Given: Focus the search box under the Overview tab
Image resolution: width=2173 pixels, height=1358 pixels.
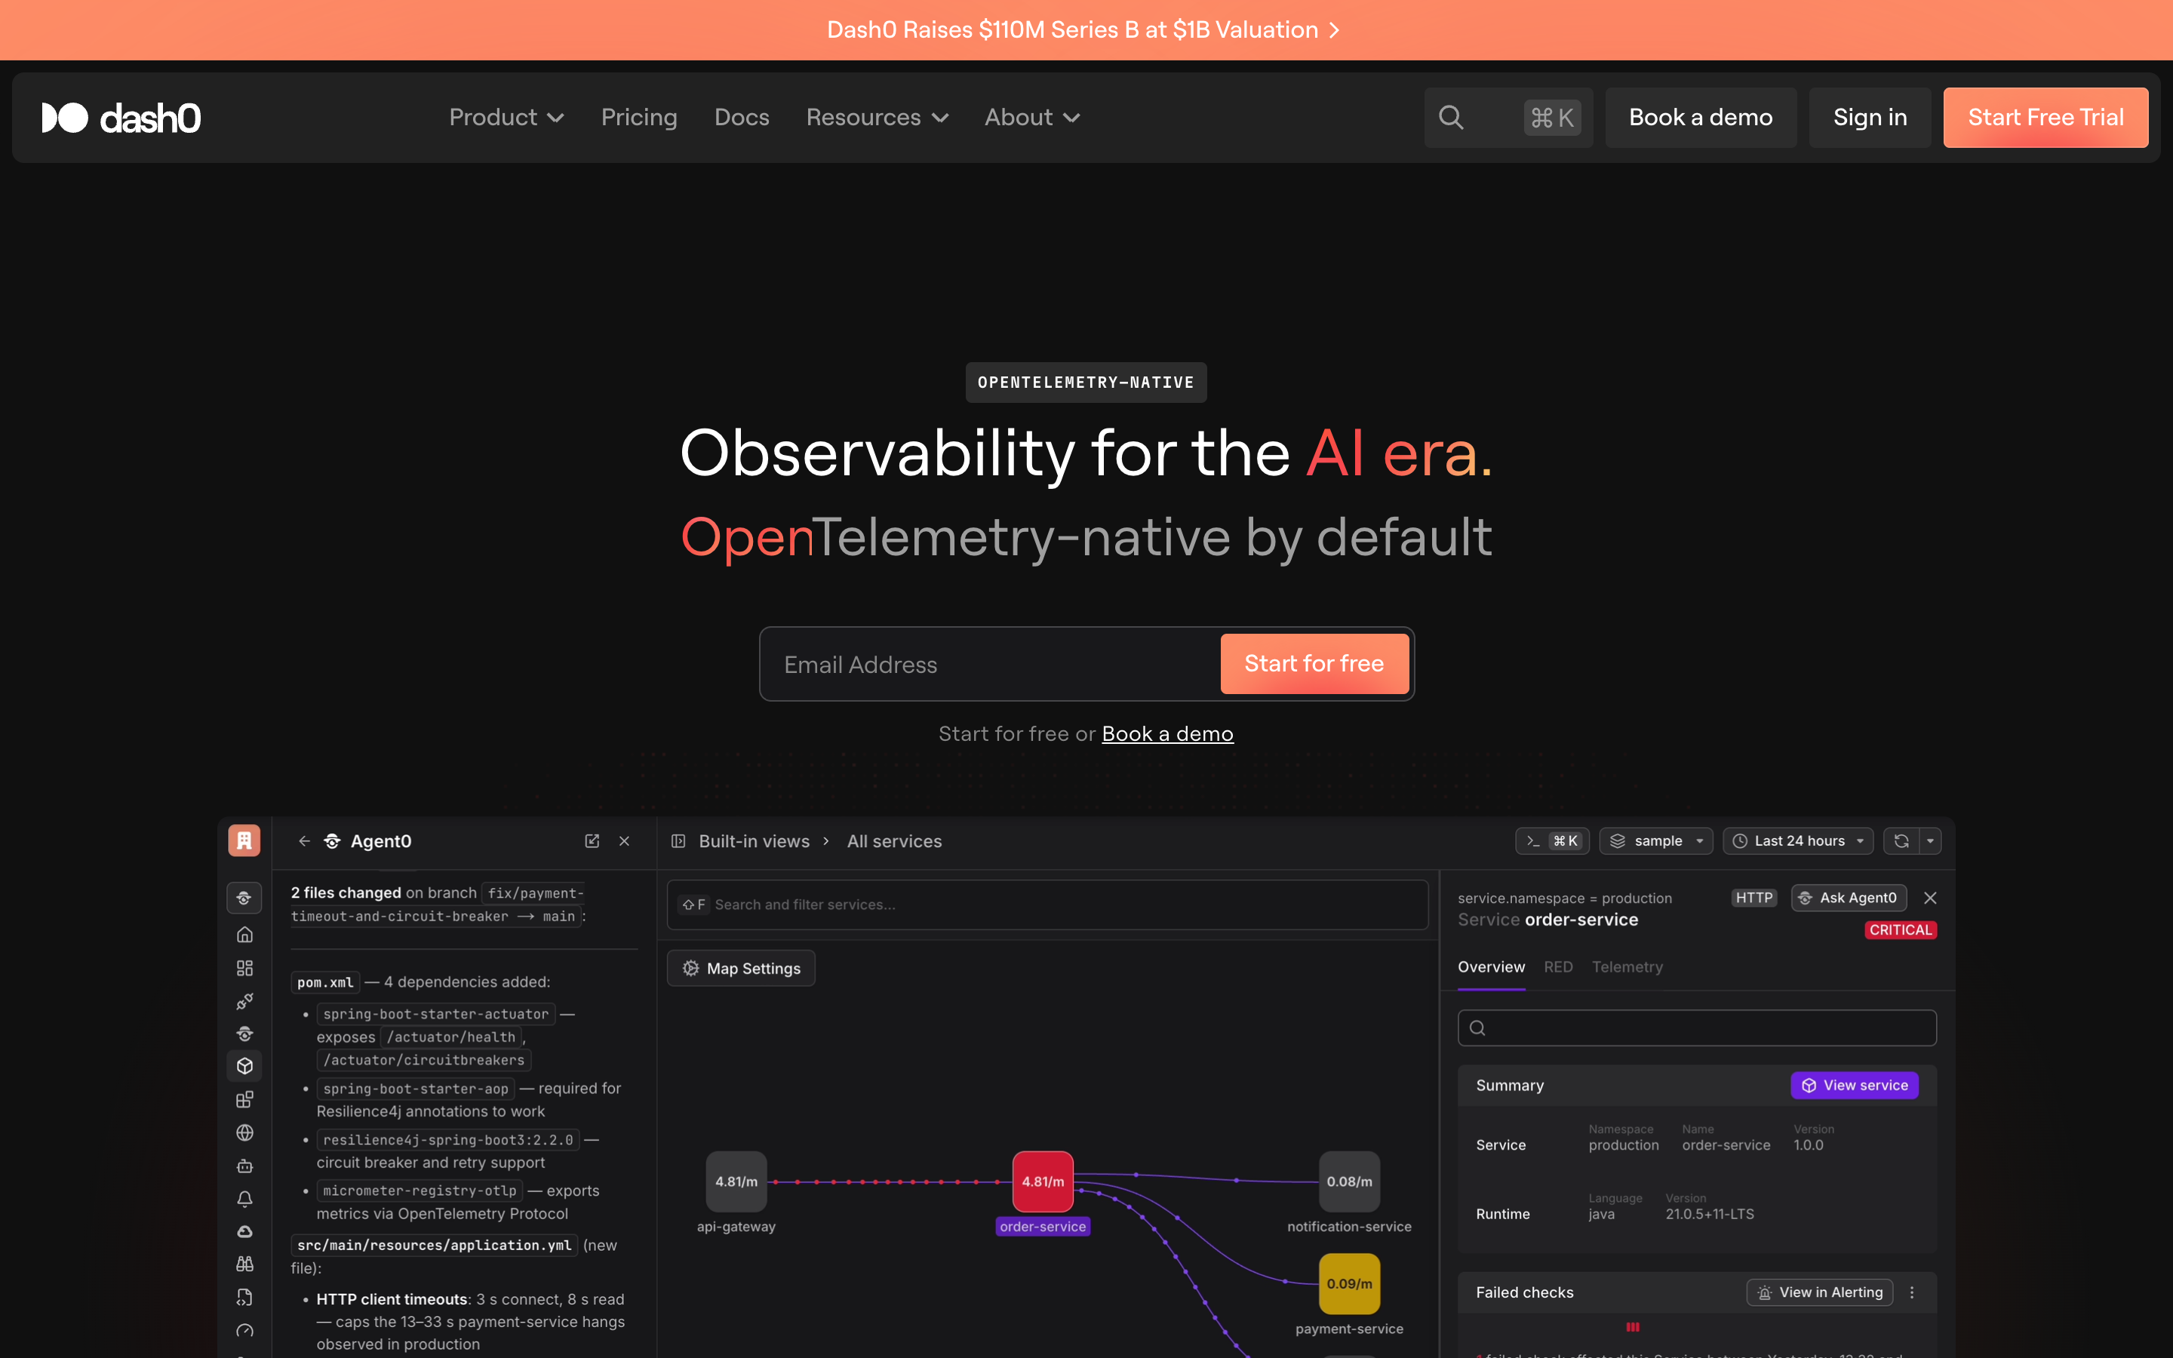Looking at the screenshot, I should [1697, 1028].
